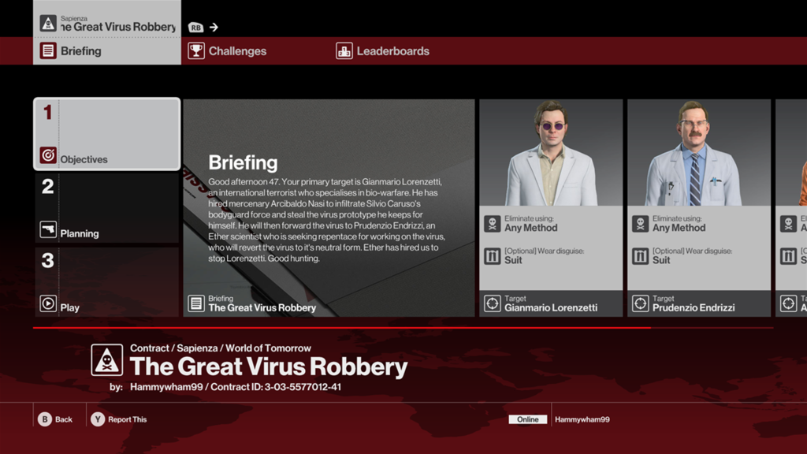Image resolution: width=807 pixels, height=454 pixels.
Task: Click the right arrow next to RB
Action: (x=214, y=28)
